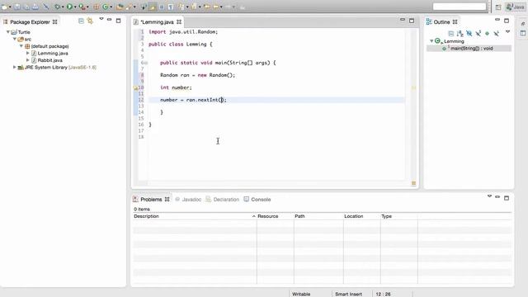This screenshot has width=528, height=297.
Task: Click the Next Annotation icon
Action: pos(181,7)
